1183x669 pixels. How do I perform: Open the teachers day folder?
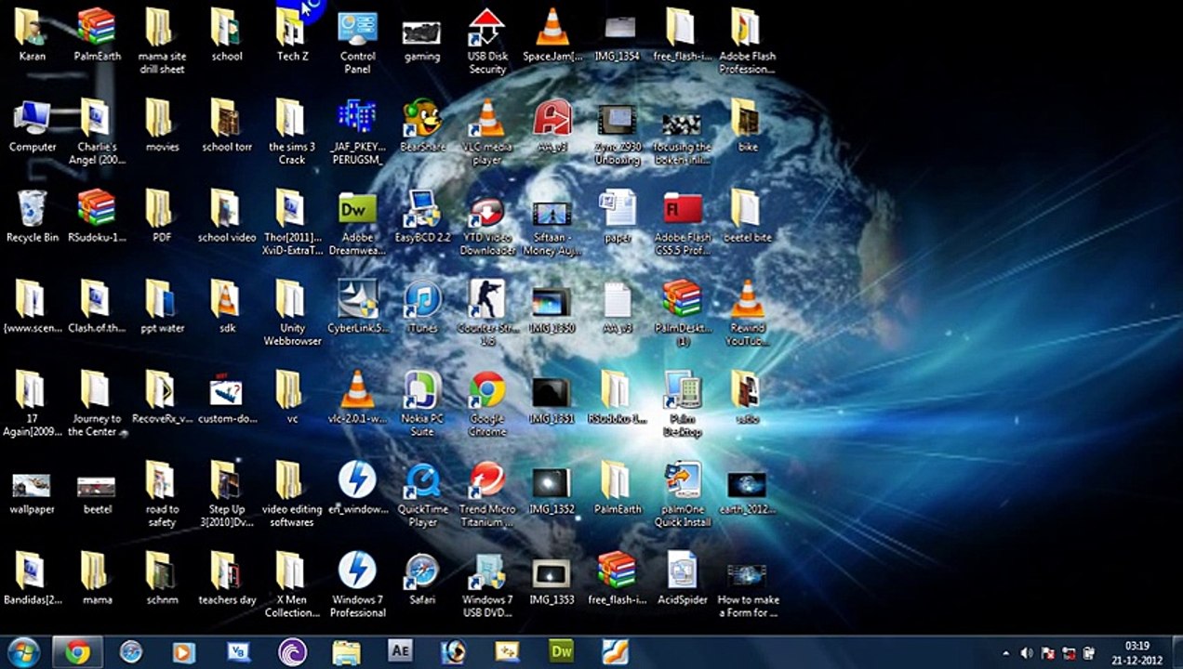coord(226,579)
